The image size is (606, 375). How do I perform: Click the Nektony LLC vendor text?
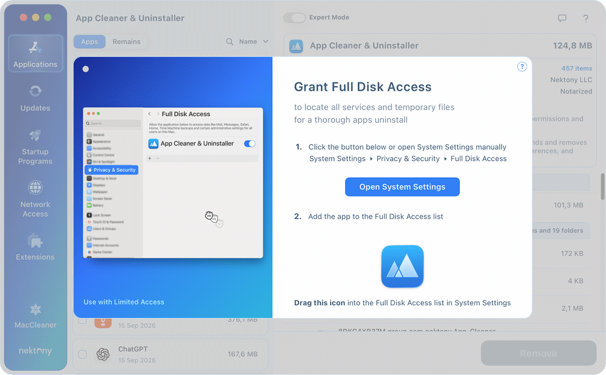click(571, 80)
